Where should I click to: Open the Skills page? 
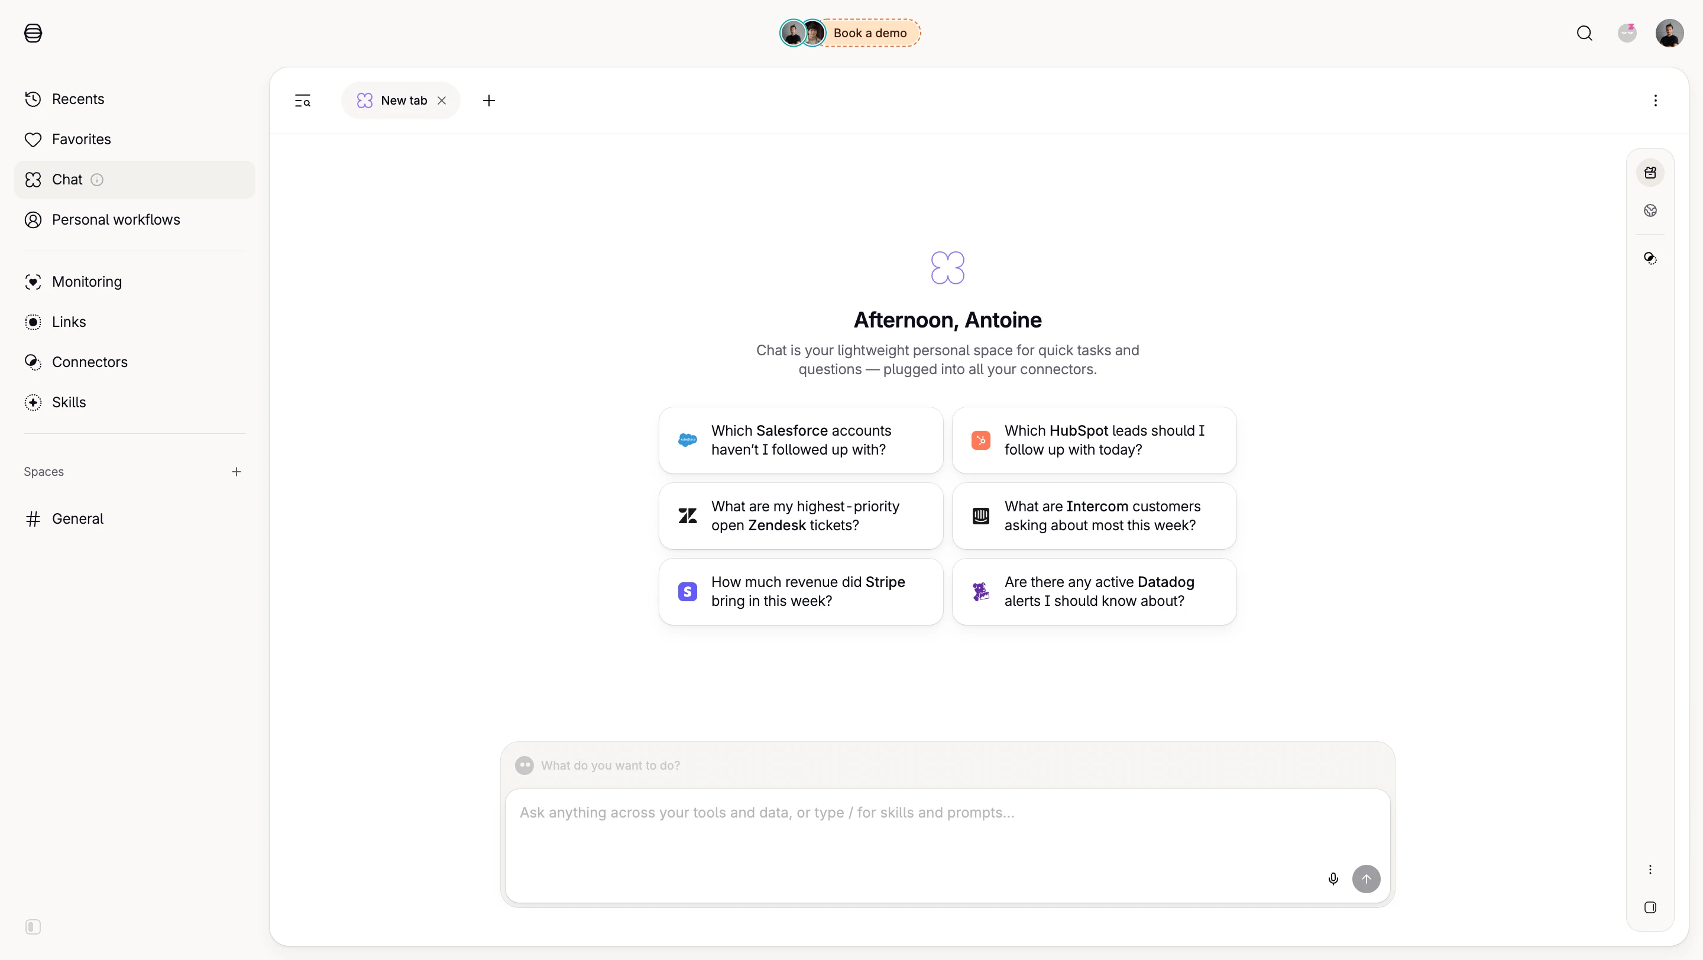pos(134,403)
